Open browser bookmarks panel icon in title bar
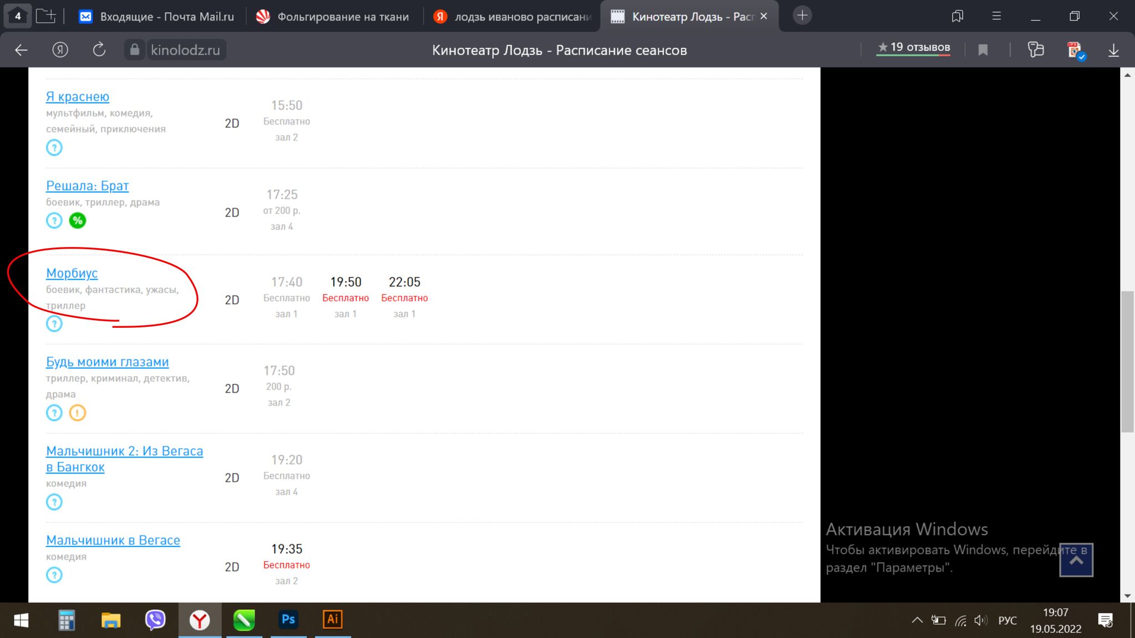Image resolution: width=1135 pixels, height=638 pixels. pyautogui.click(x=958, y=16)
